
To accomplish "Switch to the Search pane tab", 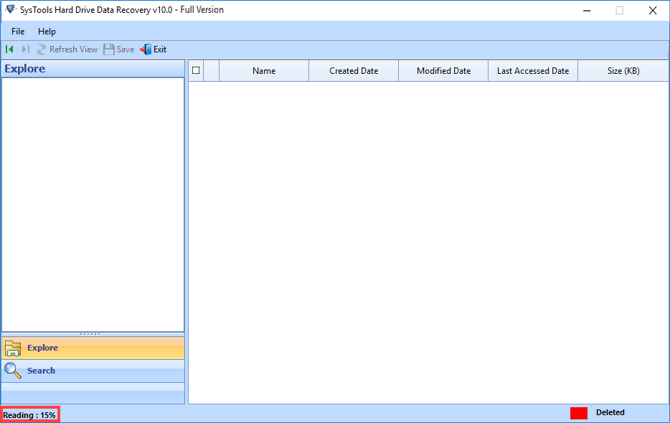I will pyautogui.click(x=93, y=371).
